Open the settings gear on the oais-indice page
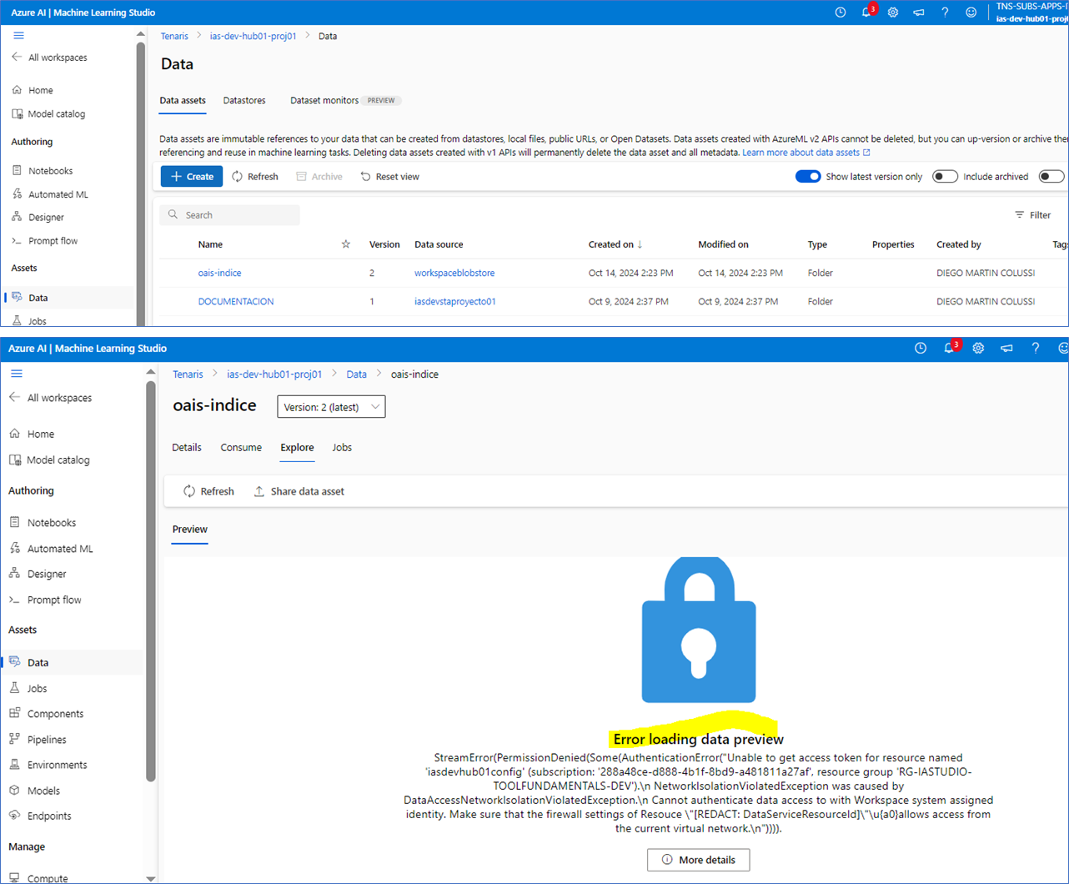Image resolution: width=1069 pixels, height=884 pixels. (x=978, y=349)
